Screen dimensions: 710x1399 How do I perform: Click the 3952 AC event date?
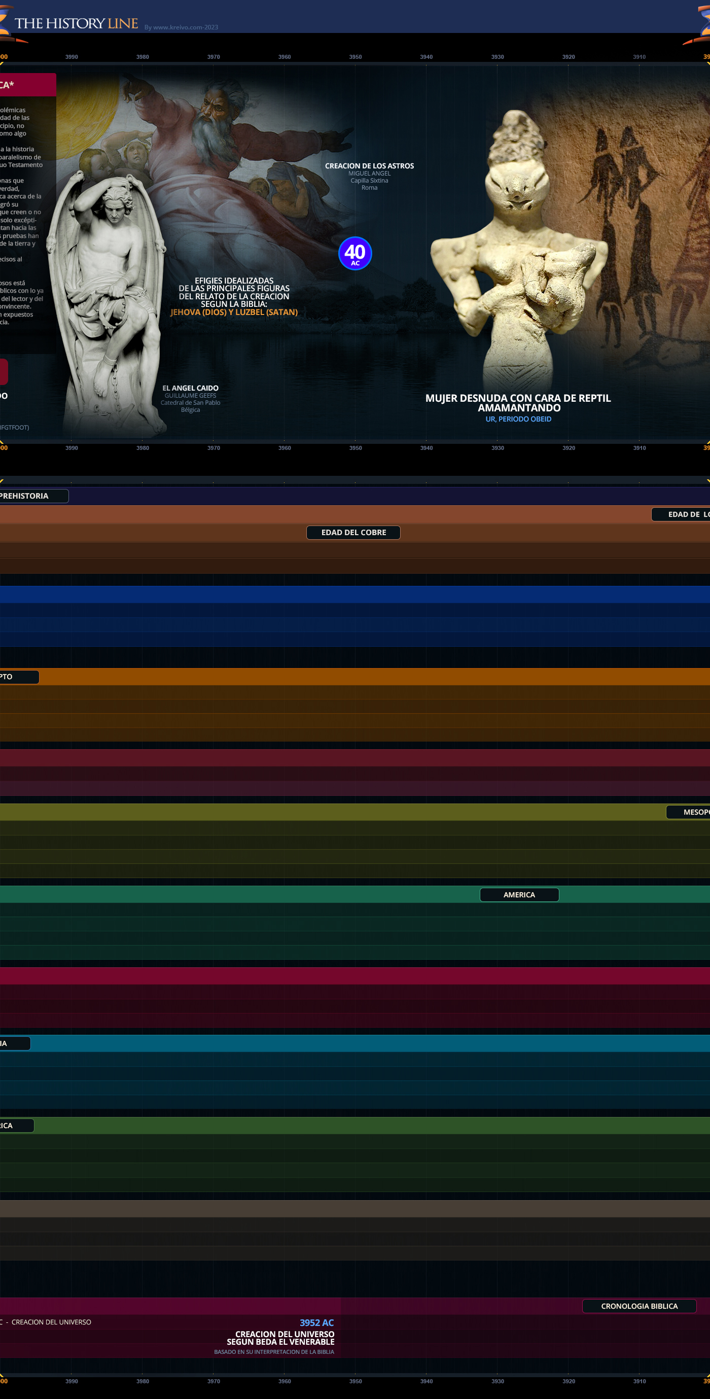point(316,1322)
